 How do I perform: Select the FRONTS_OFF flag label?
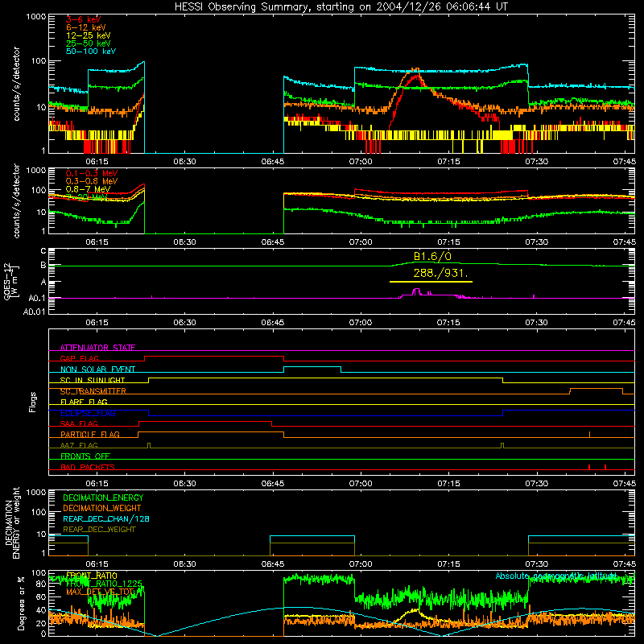click(x=85, y=456)
